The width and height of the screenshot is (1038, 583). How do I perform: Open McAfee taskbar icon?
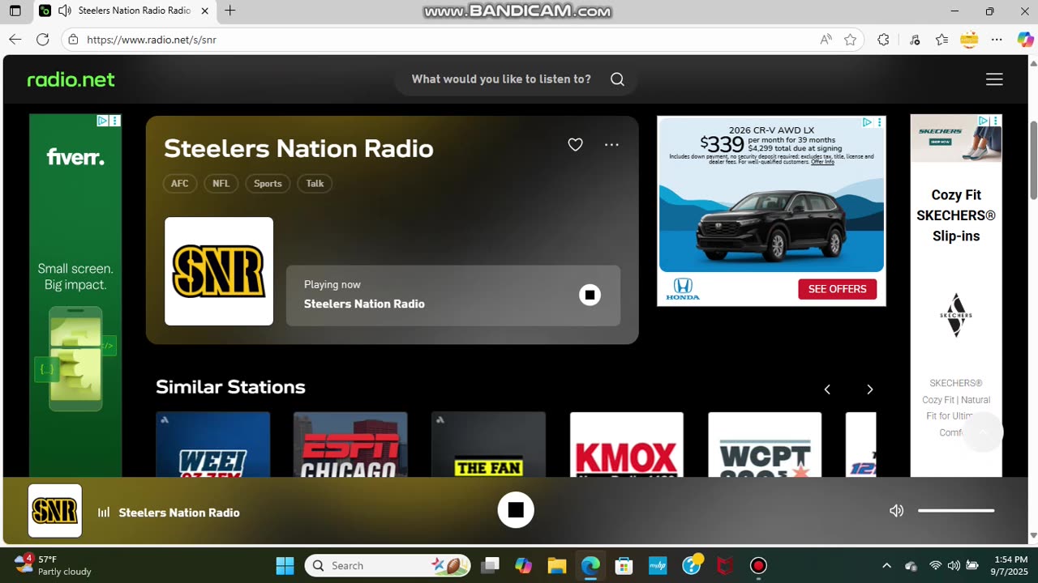pos(724,565)
